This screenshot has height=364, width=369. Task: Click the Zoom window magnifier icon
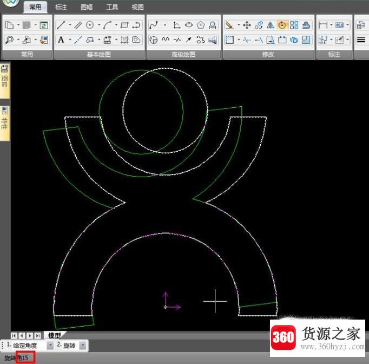pyautogui.click(x=9, y=40)
